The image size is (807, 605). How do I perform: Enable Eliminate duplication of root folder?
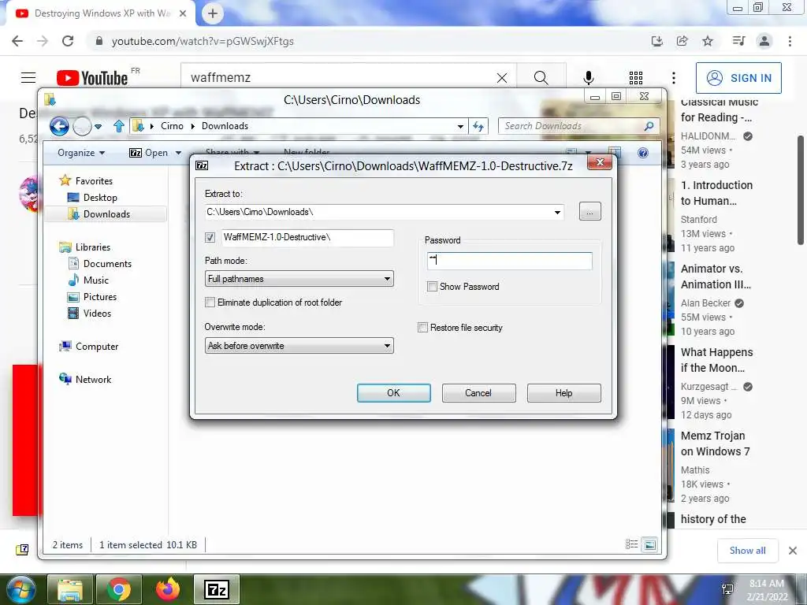click(x=210, y=302)
